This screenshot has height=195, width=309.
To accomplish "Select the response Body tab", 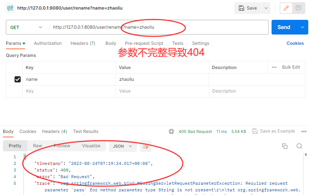I will [x=8, y=131].
